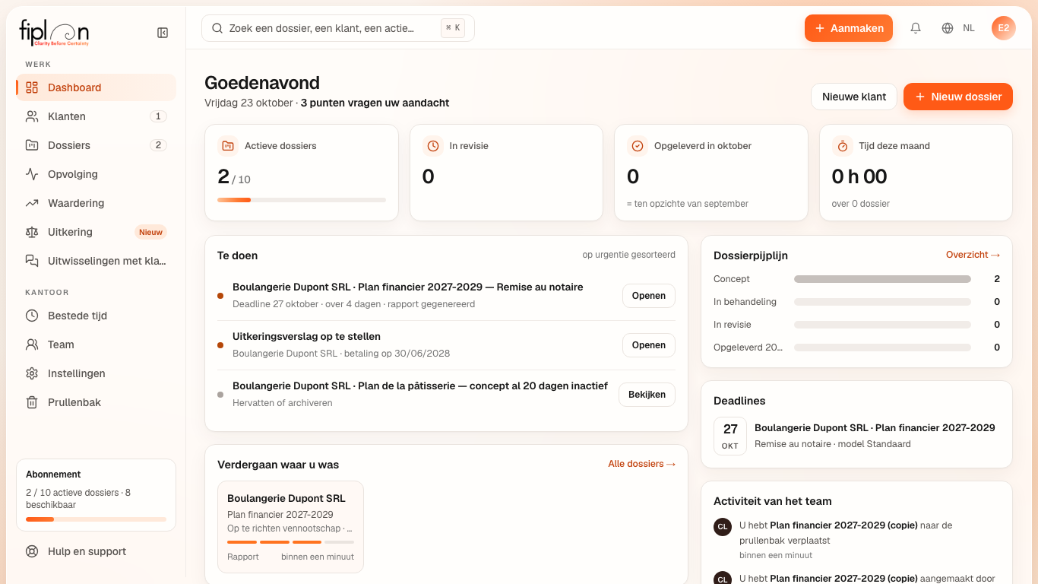
Task: Open the NL language selector
Action: pyautogui.click(x=958, y=28)
